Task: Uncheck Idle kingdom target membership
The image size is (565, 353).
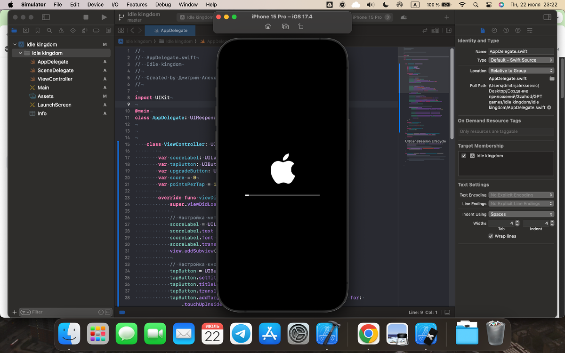Action: tap(464, 156)
